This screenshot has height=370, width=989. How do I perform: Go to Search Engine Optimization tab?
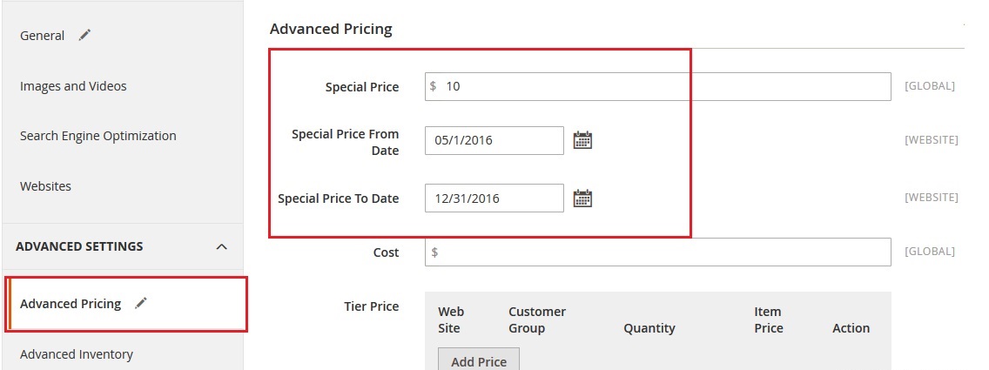(98, 136)
